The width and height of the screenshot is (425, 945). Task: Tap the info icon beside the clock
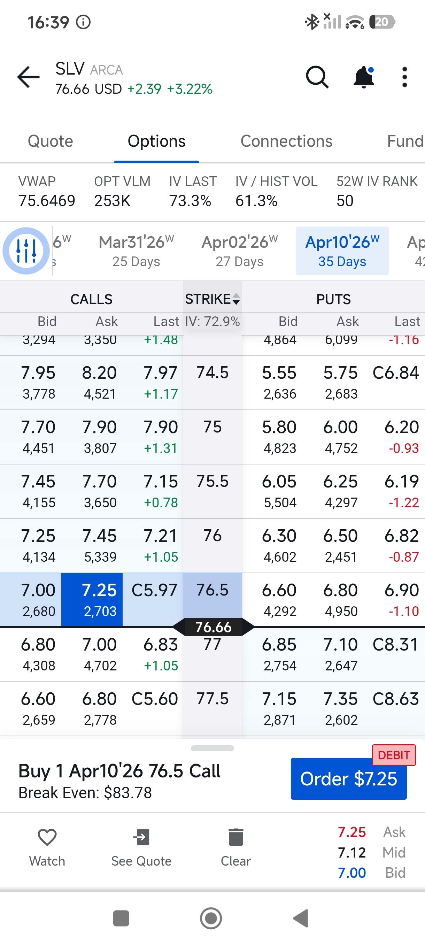coord(83,22)
